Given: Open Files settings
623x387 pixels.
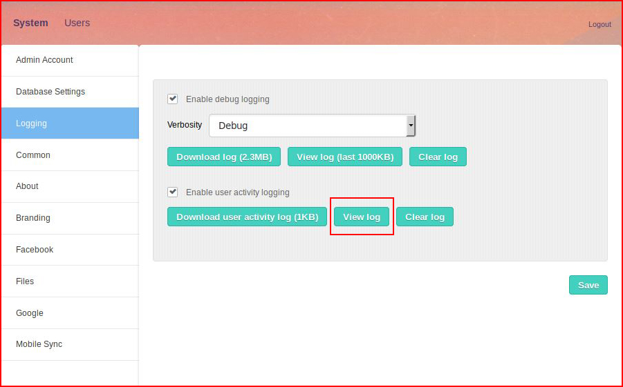Looking at the screenshot, I should click(70, 281).
